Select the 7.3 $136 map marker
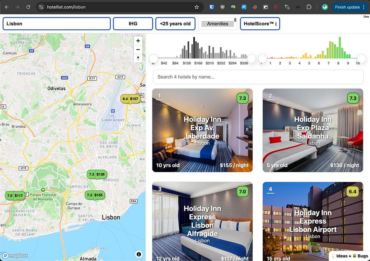 pyautogui.click(x=97, y=174)
